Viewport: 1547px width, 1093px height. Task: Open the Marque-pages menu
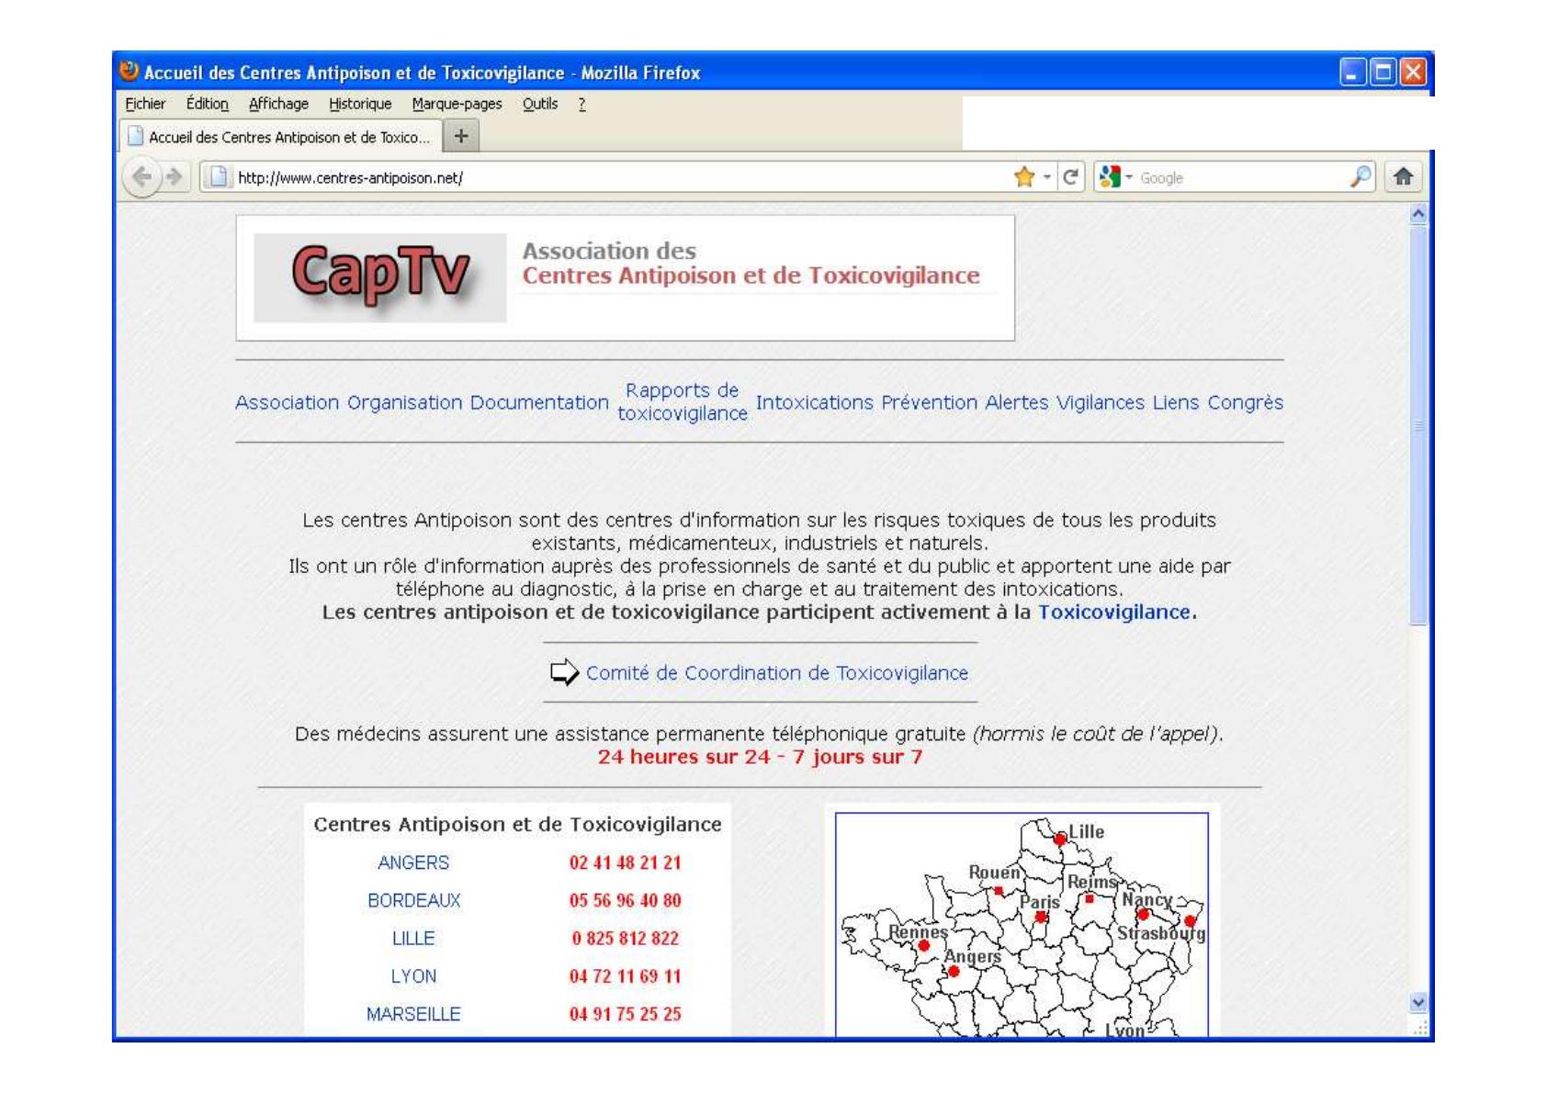(457, 104)
